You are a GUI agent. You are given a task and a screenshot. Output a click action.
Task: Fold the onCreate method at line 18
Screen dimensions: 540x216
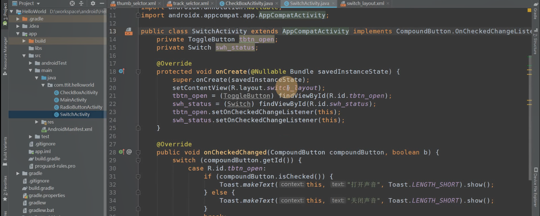[x=138, y=72]
